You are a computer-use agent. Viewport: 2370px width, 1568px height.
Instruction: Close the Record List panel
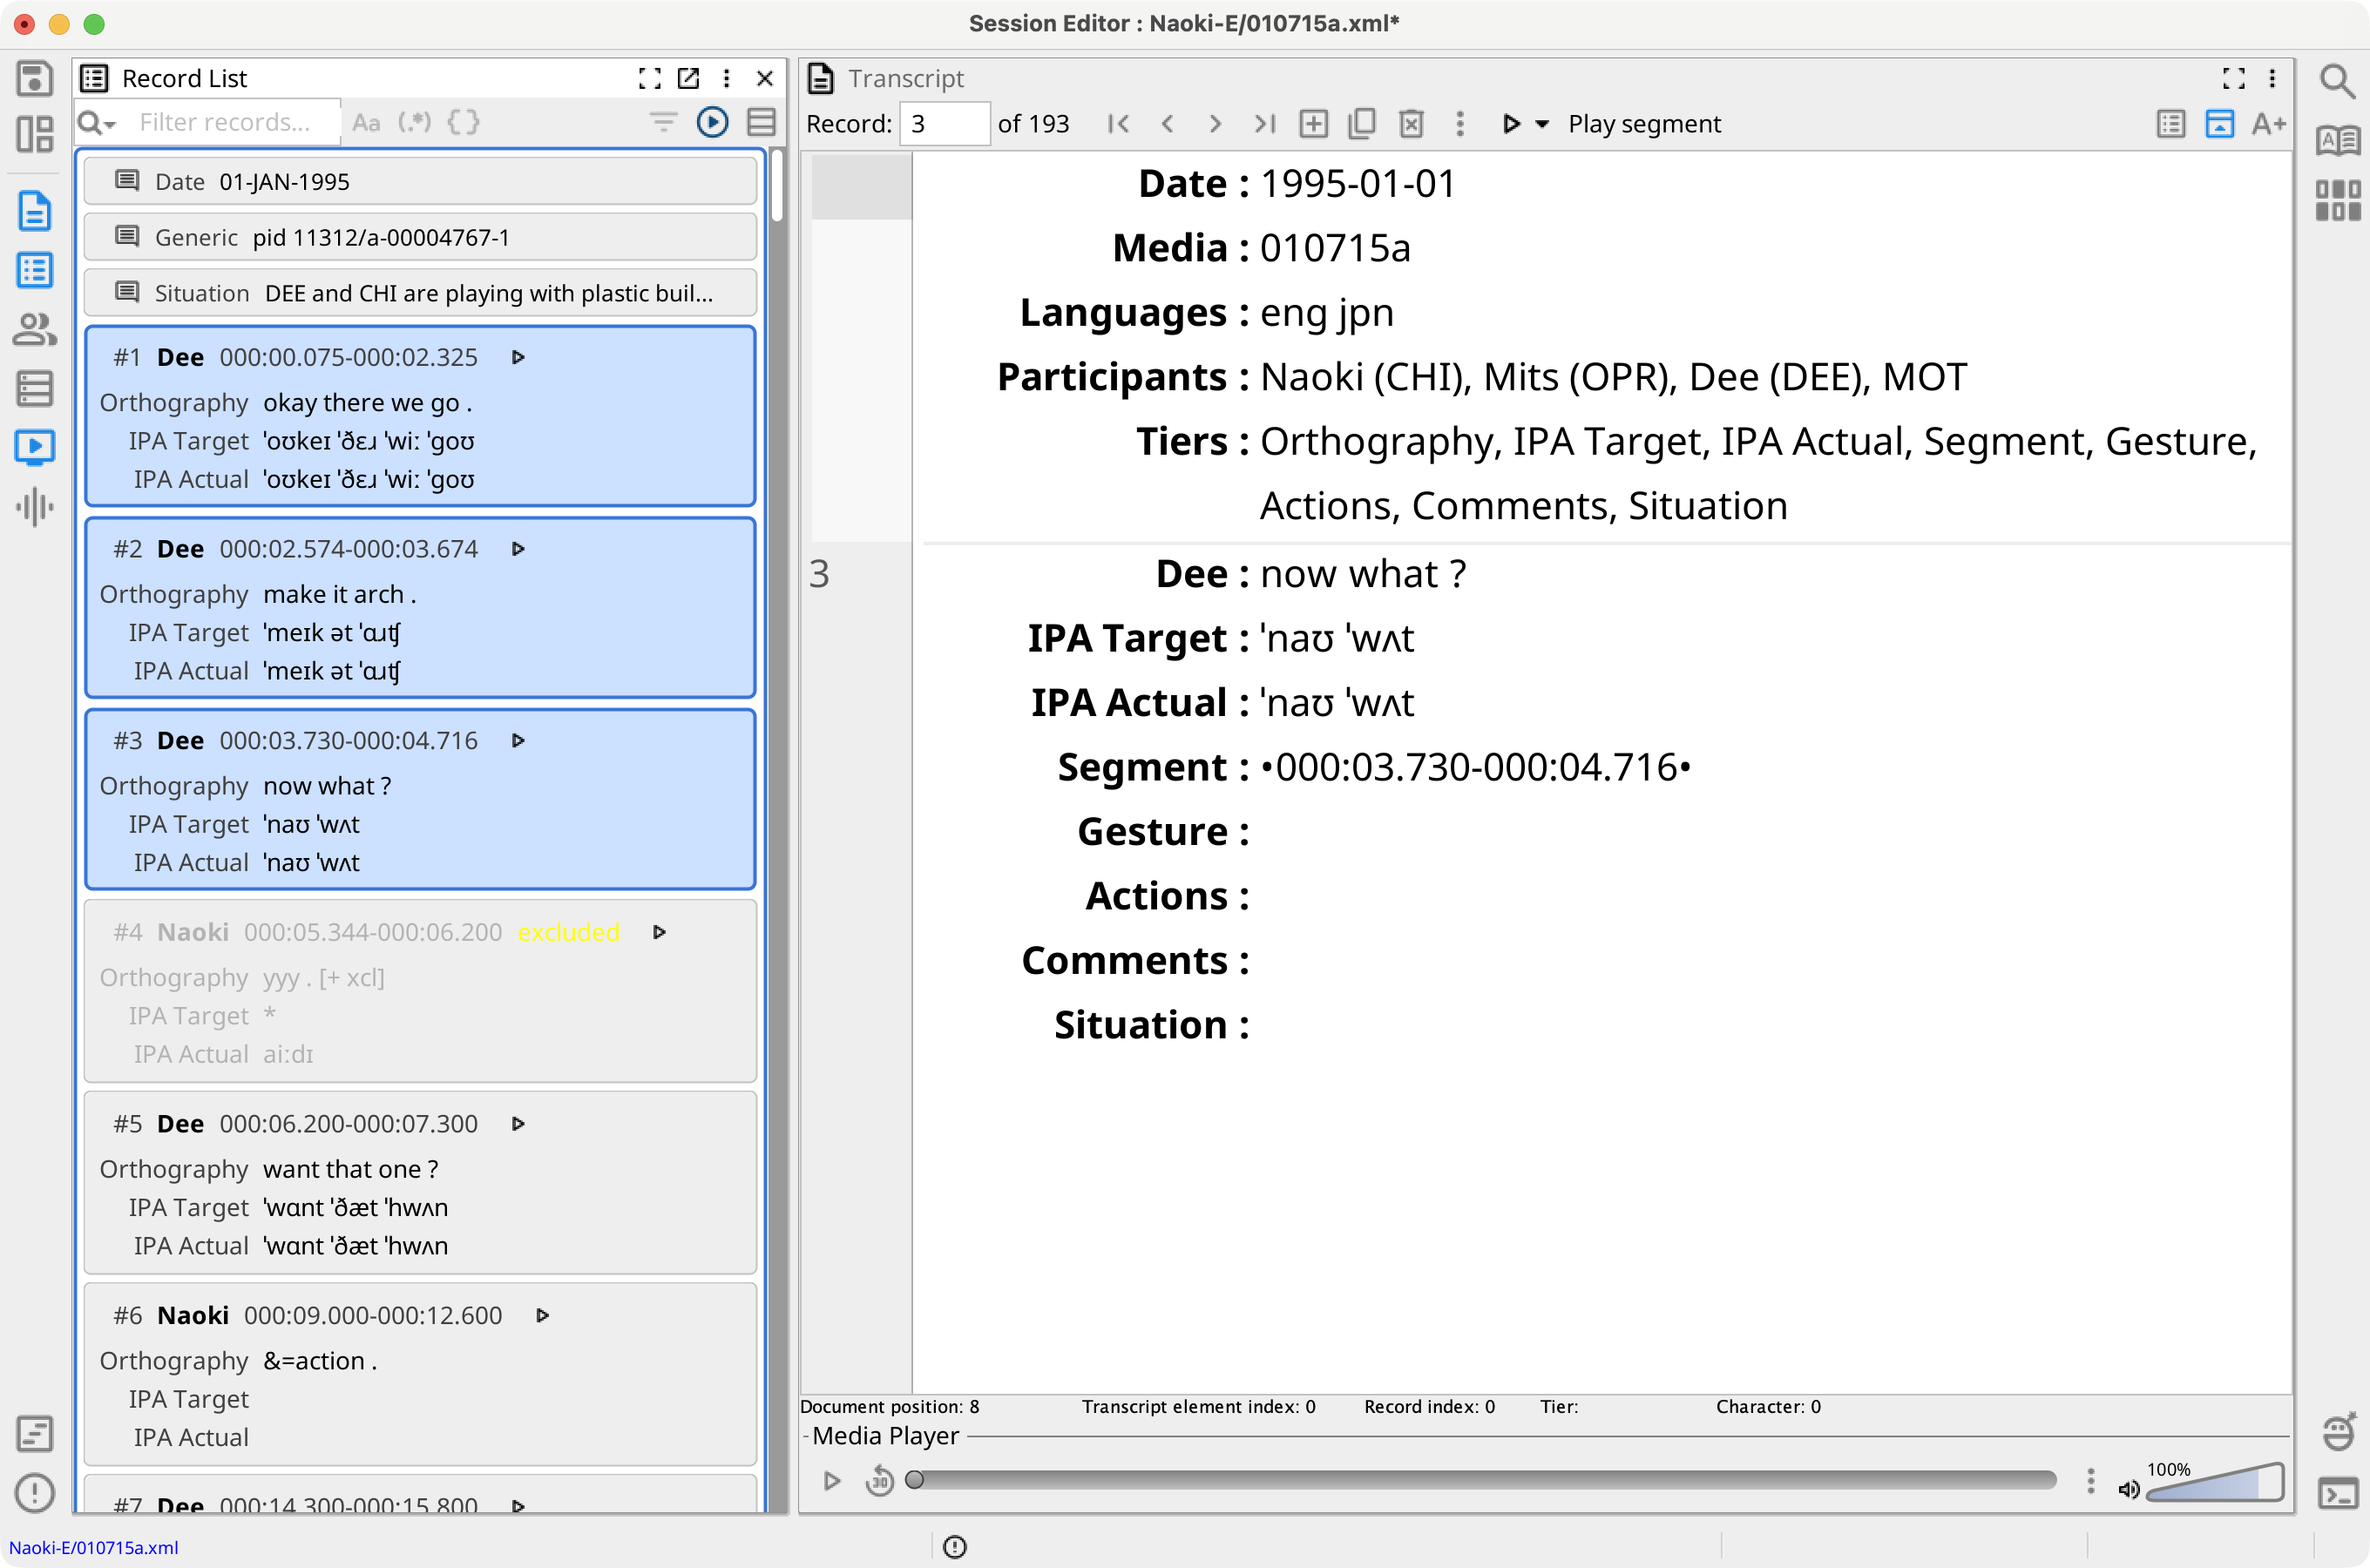click(x=765, y=78)
